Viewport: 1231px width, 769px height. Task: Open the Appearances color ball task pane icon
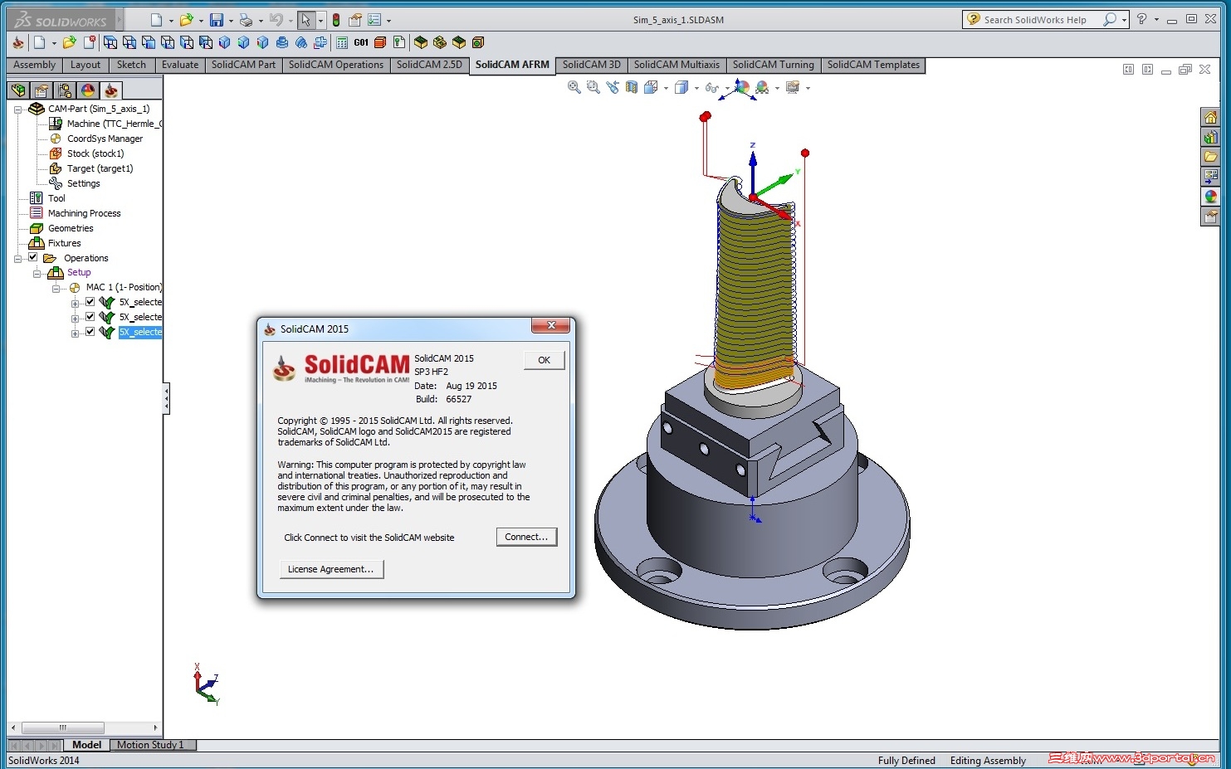1210,197
